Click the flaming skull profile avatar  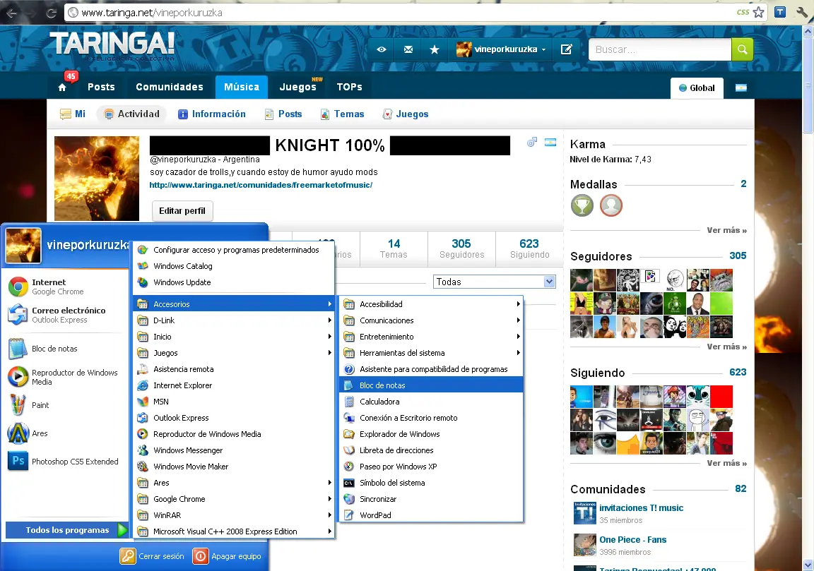coord(97,179)
